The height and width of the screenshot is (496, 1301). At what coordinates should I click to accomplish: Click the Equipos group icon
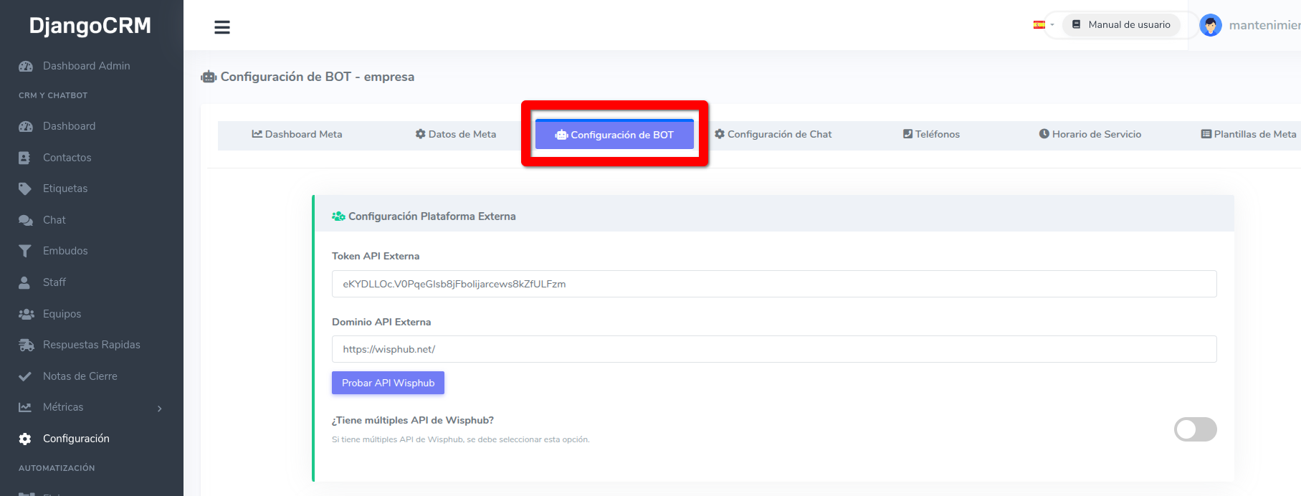(26, 314)
